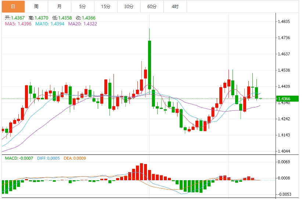
Task: Click the MA5: 1.4396 indicator label
Action: point(18,24)
